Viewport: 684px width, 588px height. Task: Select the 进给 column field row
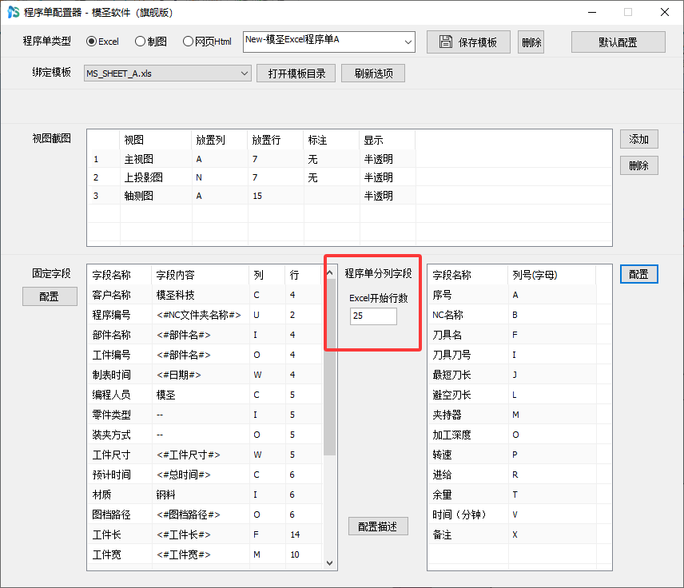tap(519, 475)
